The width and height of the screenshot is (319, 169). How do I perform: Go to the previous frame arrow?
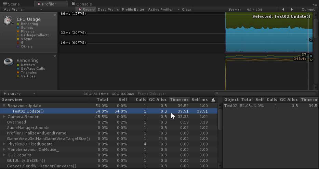tap(283, 9)
